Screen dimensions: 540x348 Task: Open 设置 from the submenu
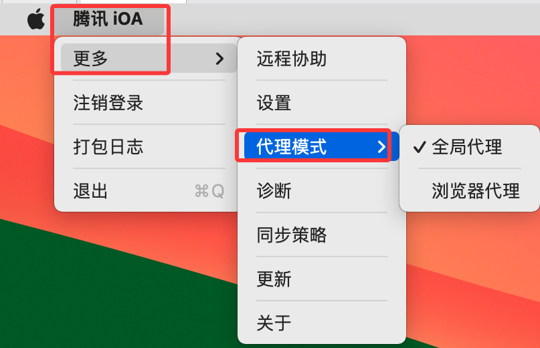tap(322, 102)
